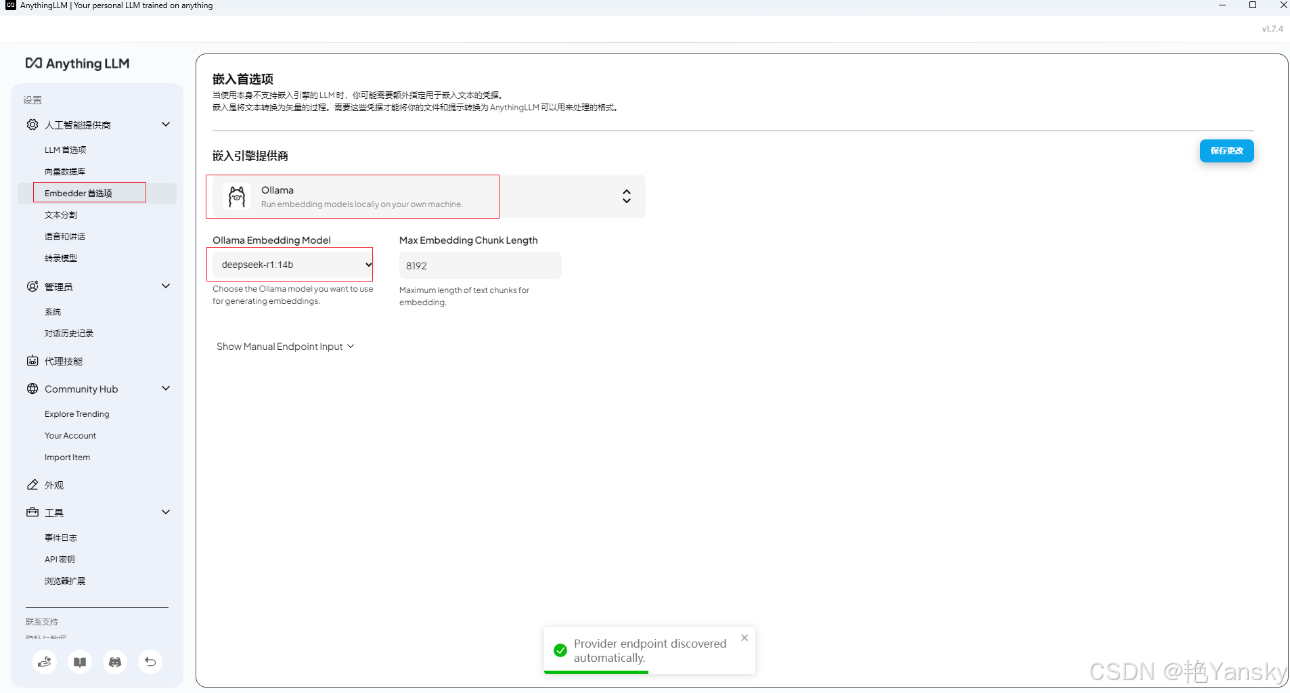Open the documentation book icon

tap(80, 662)
